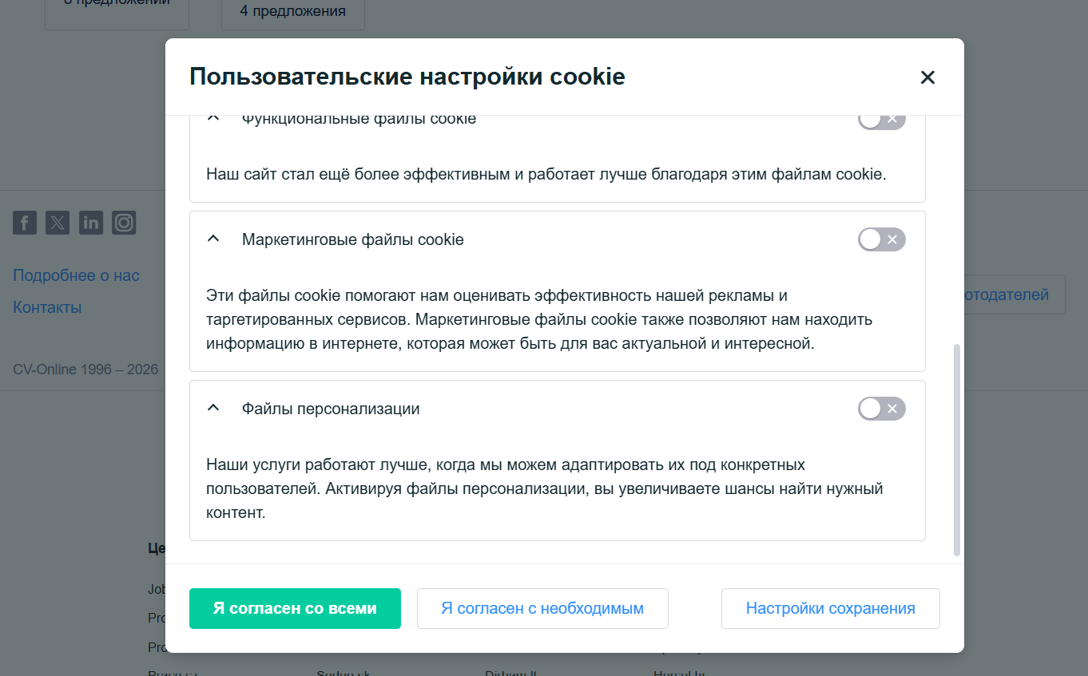Click the Пользовательские настройки cookie title
Image resolution: width=1088 pixels, height=676 pixels.
407,77
